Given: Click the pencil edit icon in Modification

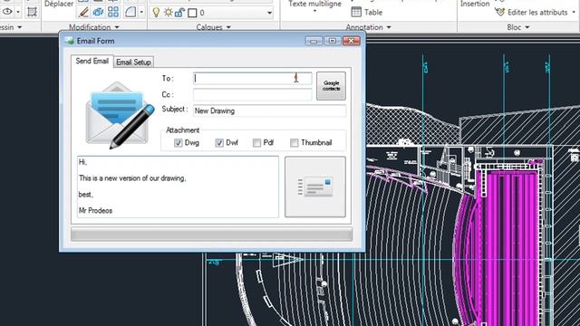Looking at the screenshot, I should [83, 12].
